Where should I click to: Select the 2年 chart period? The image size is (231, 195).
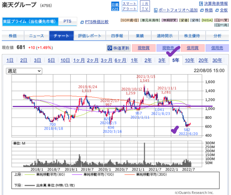point(148,60)
